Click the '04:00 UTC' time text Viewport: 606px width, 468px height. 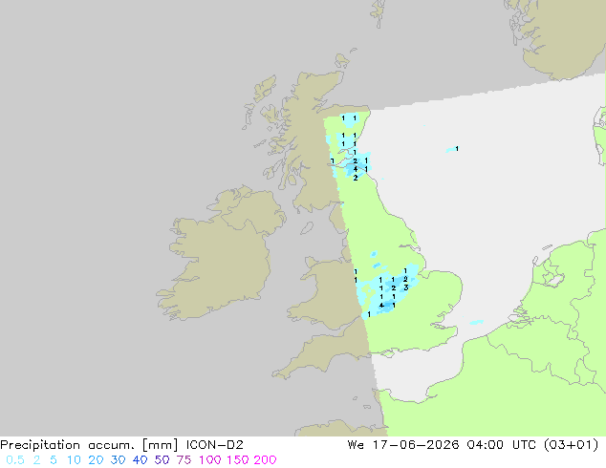pyautogui.click(x=501, y=445)
